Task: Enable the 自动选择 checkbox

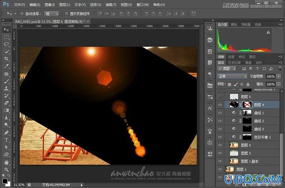Action: [x=22, y=14]
